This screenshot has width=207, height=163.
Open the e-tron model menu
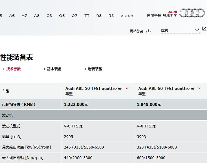(x=127, y=16)
